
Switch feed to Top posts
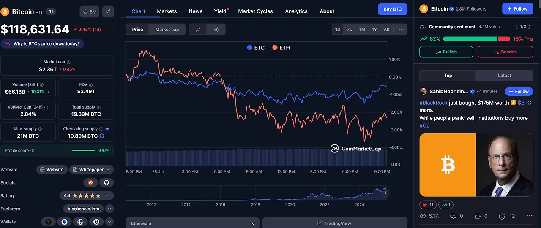coord(448,76)
